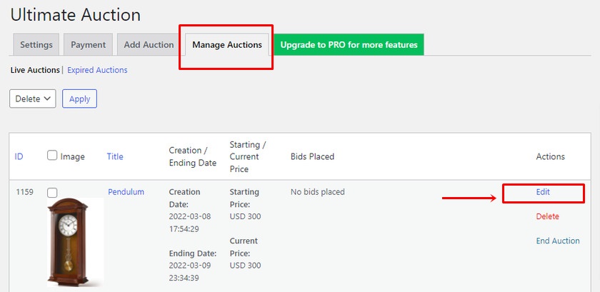Check the box for auction 1159
The height and width of the screenshot is (292, 600).
pyautogui.click(x=52, y=193)
